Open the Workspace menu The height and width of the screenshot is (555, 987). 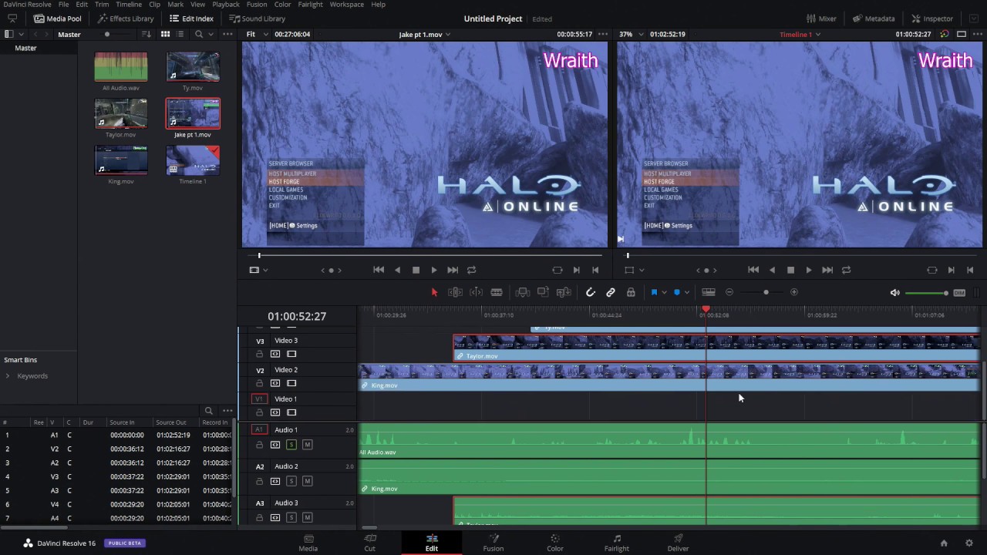[x=347, y=5]
